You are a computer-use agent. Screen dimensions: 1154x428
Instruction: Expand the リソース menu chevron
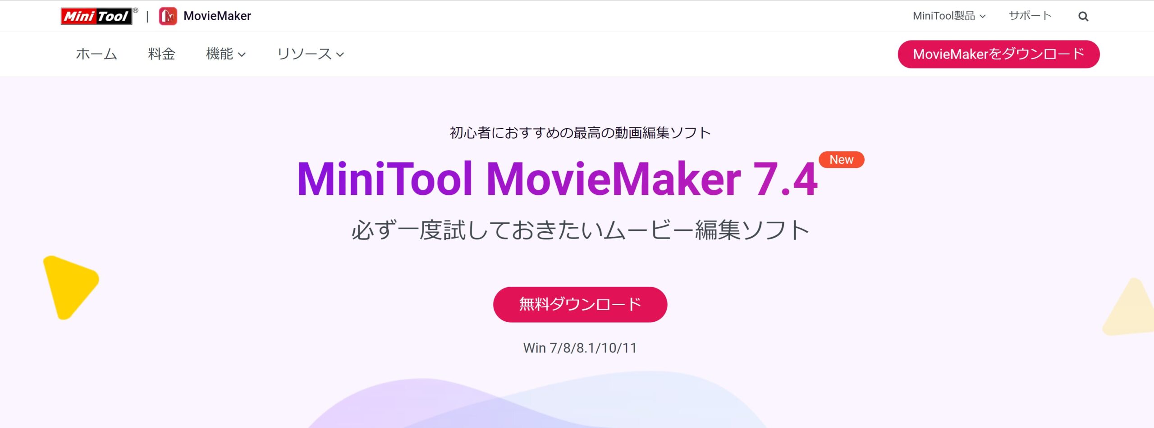(340, 54)
